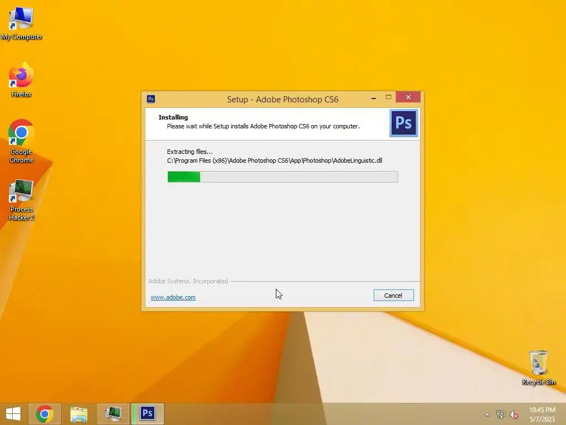
Task: Click the disabled maximize button of setup
Action: pos(389,97)
